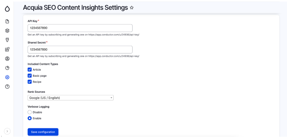Click the Acquia droplet logo
The image size is (287, 139).
[x=7, y=9]
